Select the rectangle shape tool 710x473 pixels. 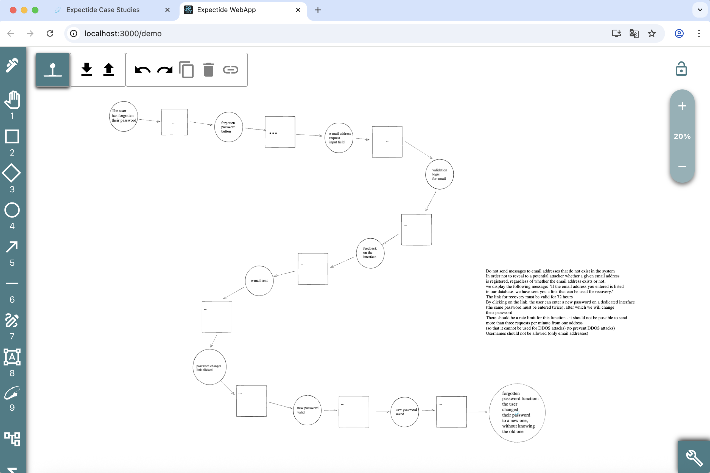coord(12,136)
